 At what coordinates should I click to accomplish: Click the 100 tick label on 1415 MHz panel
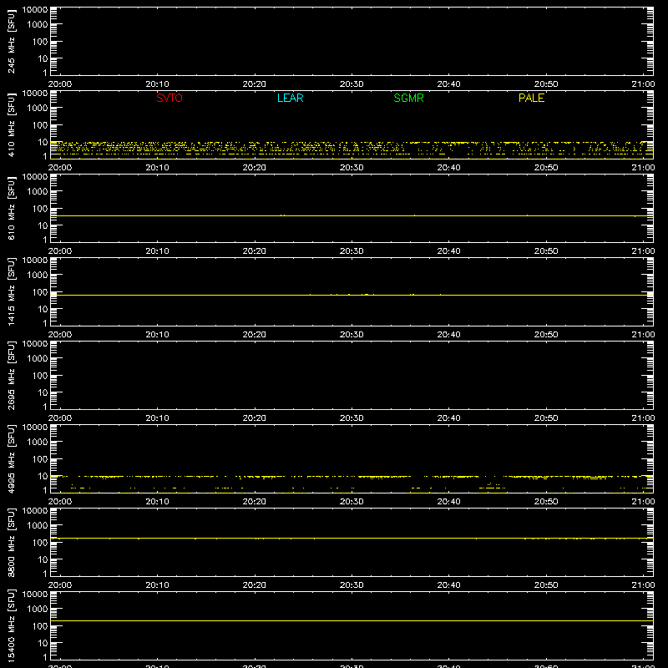[x=40, y=292]
